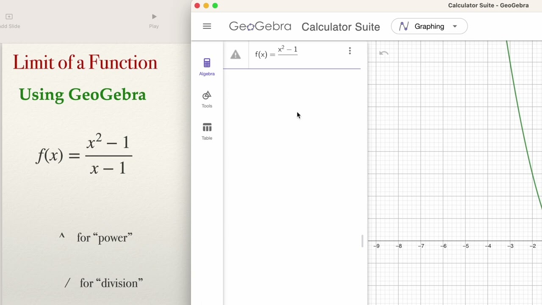The width and height of the screenshot is (542, 305).
Task: Click the panel divider drag handle
Action: [362, 241]
